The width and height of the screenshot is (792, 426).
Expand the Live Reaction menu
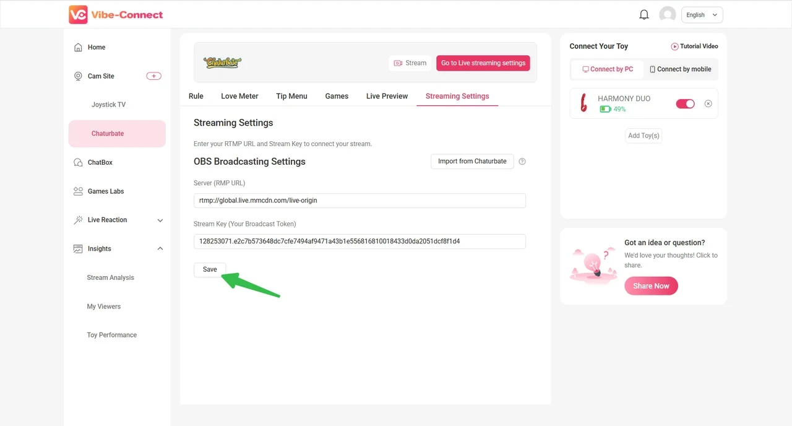point(160,220)
